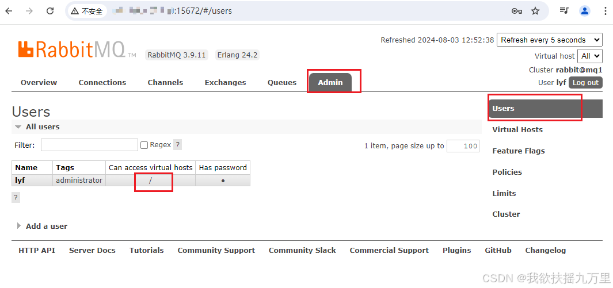Open the Tutorials footer link
The image size is (613, 288).
[x=147, y=251]
